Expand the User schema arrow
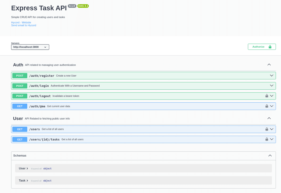Screen dimensions: 281x193 pos(27,169)
